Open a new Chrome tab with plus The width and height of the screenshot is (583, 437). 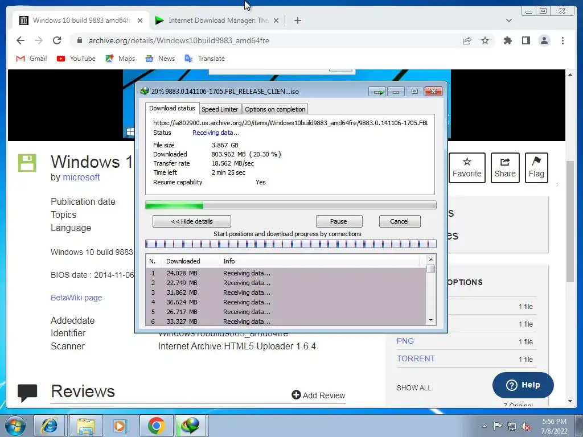click(x=297, y=20)
